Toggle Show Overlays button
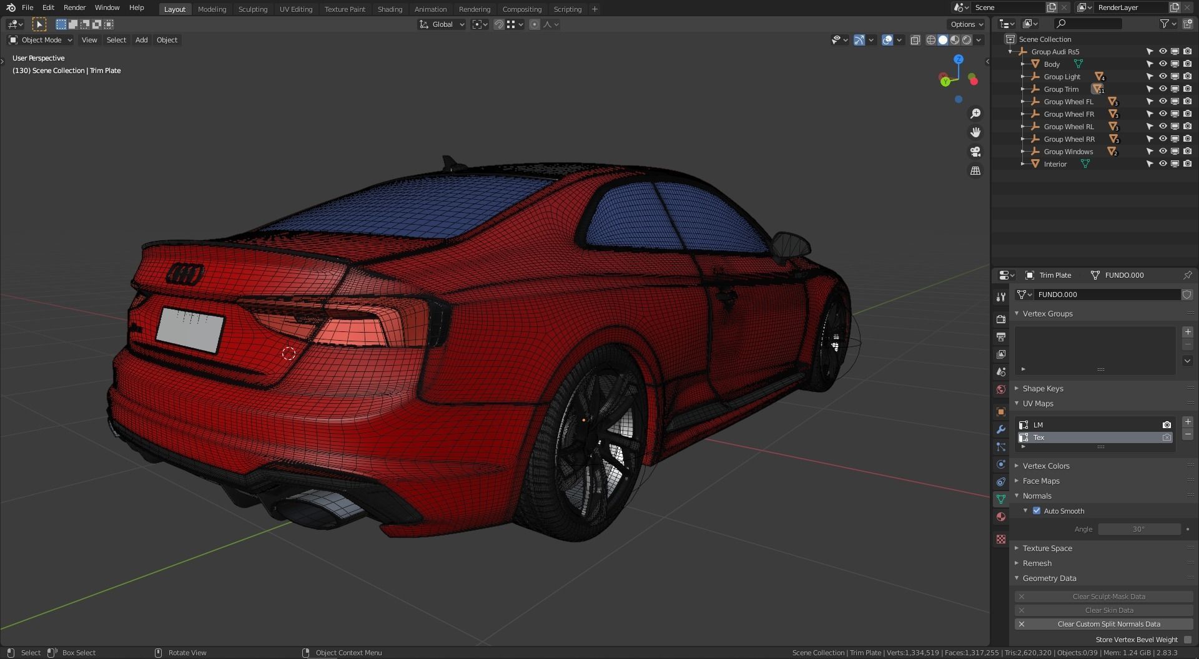This screenshot has width=1199, height=659. pos(887,40)
